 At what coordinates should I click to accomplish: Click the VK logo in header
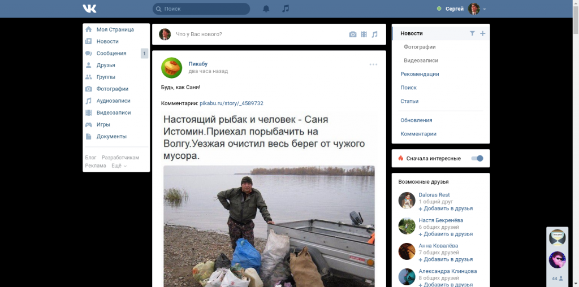point(90,8)
